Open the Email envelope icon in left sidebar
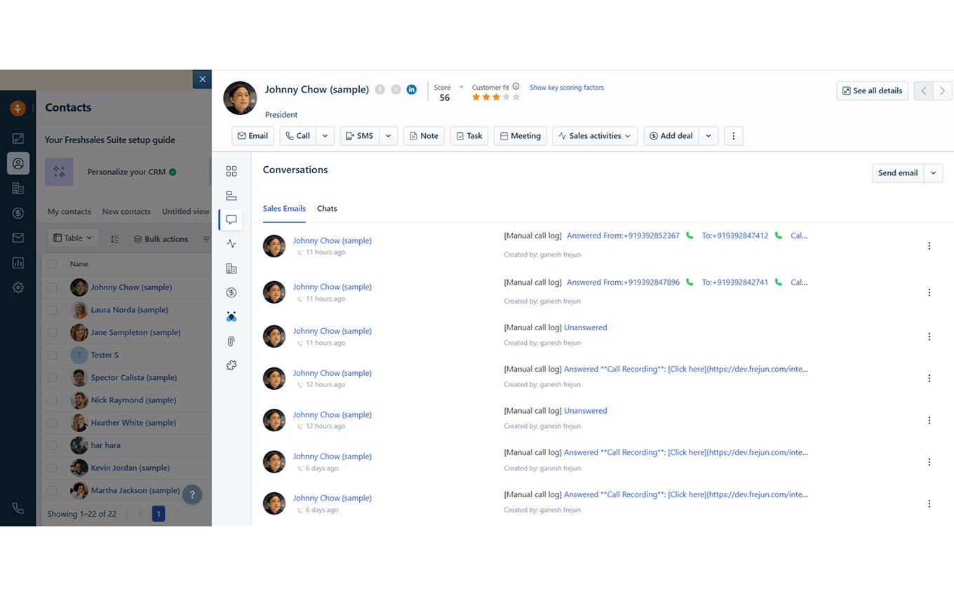954x596 pixels. click(18, 238)
